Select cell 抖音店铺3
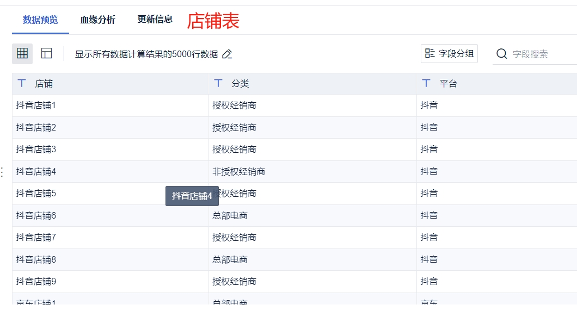 [111, 150]
